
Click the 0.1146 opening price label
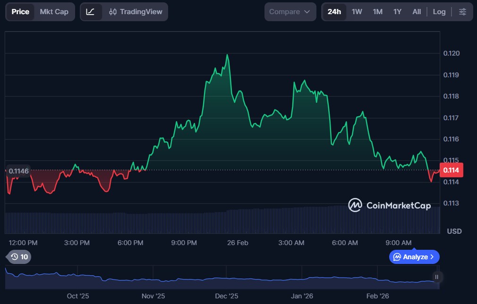[x=18, y=171]
